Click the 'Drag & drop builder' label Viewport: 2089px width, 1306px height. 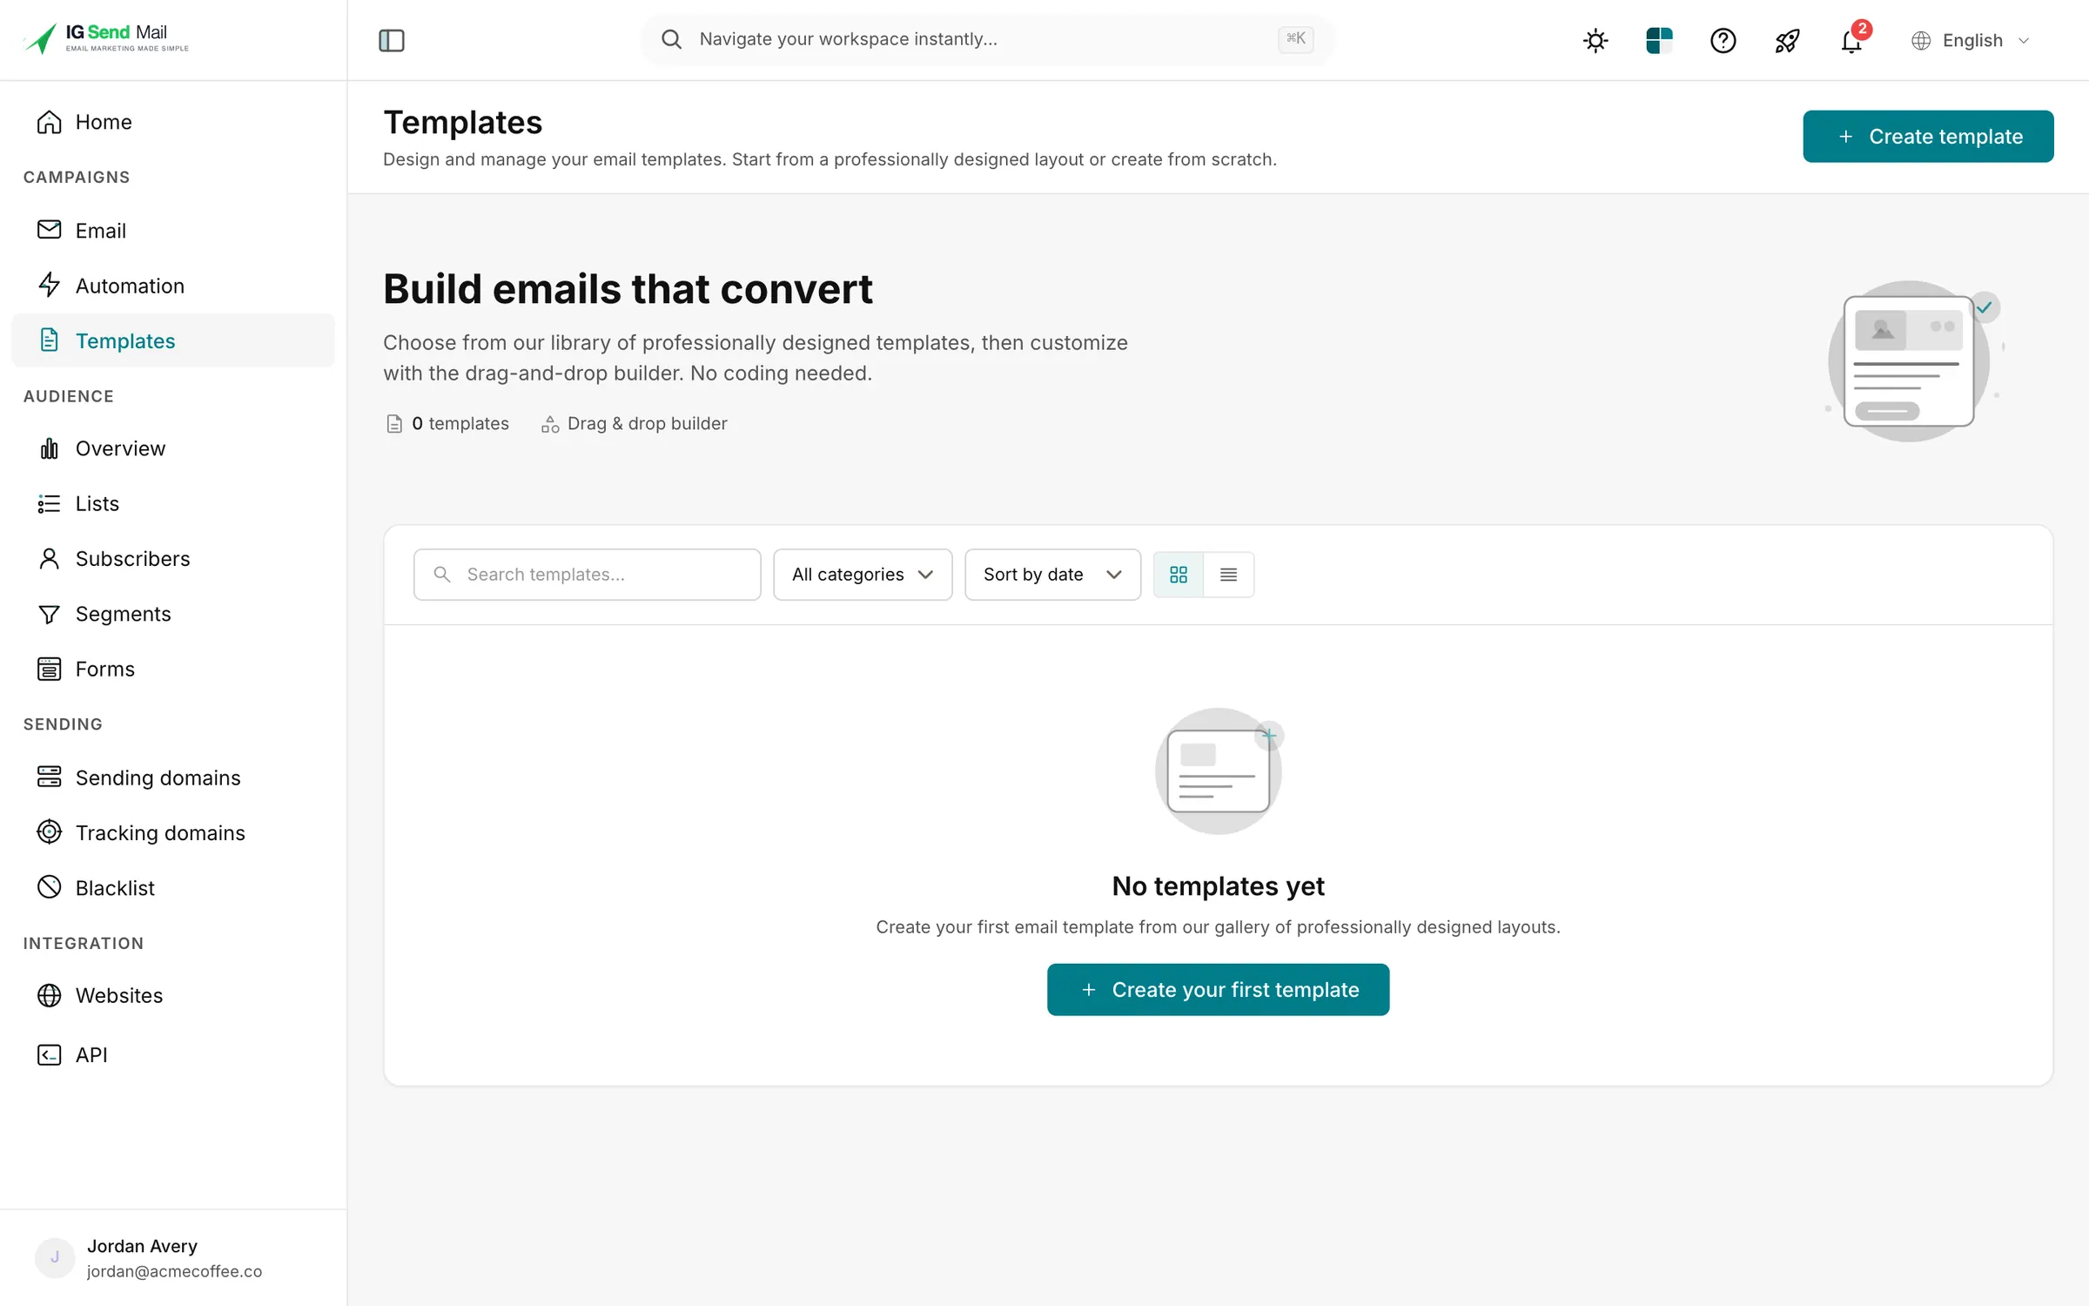(647, 424)
